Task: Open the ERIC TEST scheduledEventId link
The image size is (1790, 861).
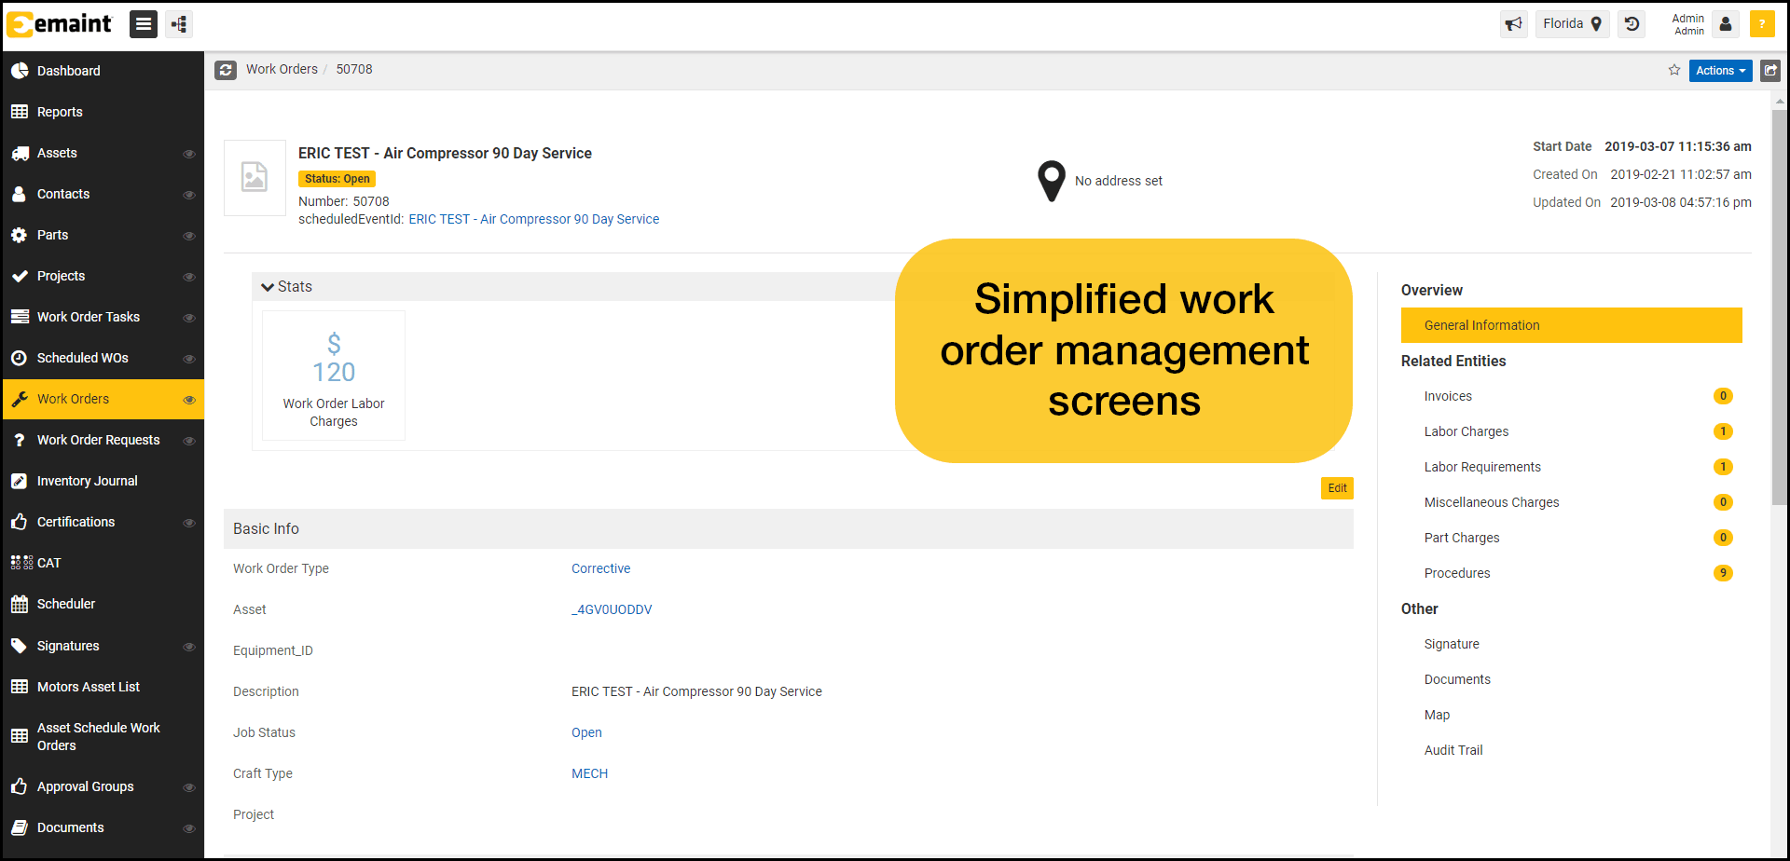Action: (x=533, y=219)
